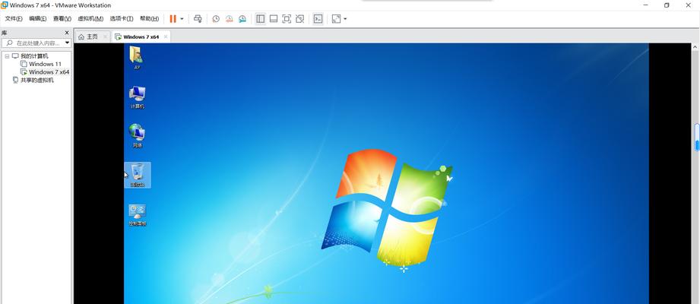
Task: Select the Windows 11 virtual machine
Action: tap(45, 64)
